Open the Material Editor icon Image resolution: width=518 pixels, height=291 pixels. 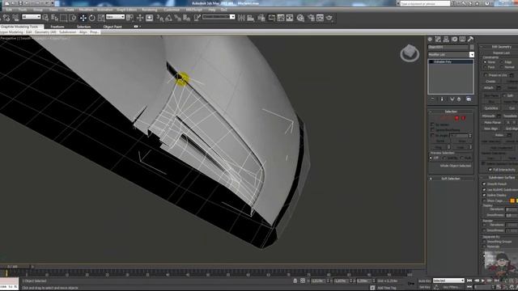pyautogui.click(x=300, y=18)
